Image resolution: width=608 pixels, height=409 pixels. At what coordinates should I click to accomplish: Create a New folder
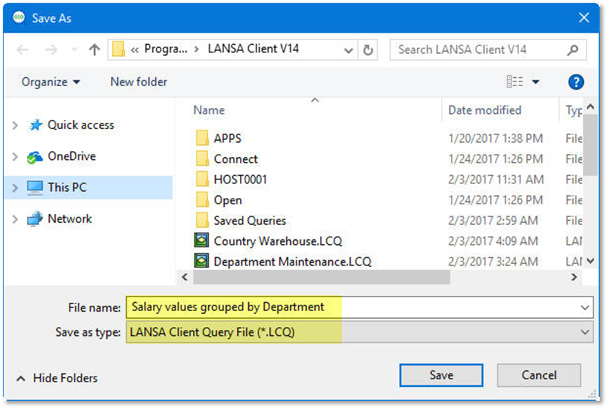(139, 82)
